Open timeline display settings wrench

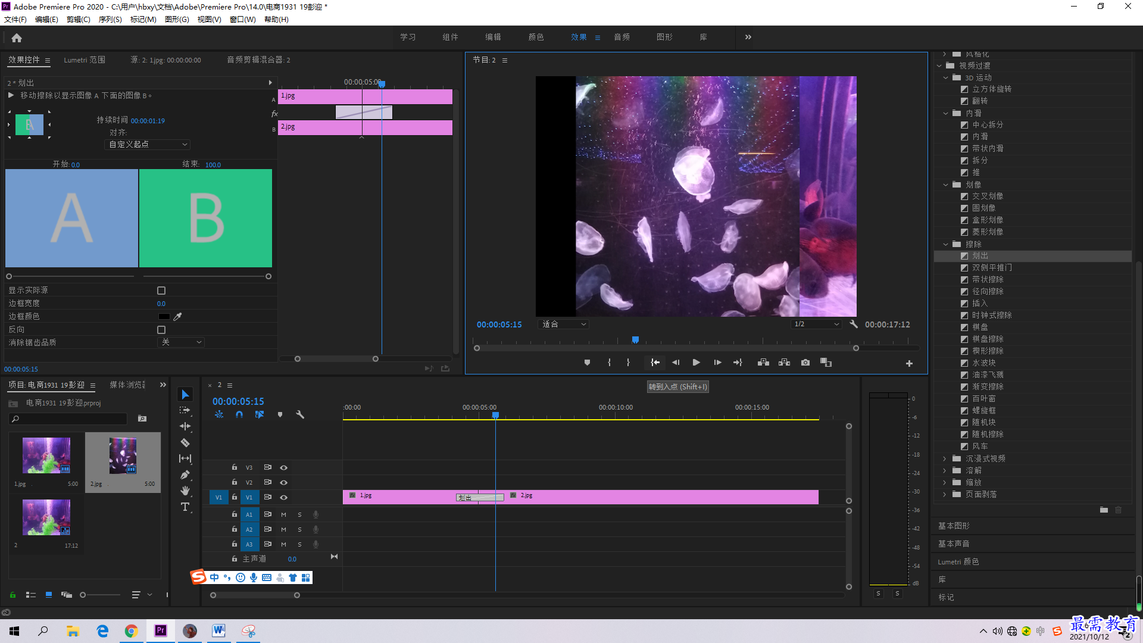[x=300, y=414]
